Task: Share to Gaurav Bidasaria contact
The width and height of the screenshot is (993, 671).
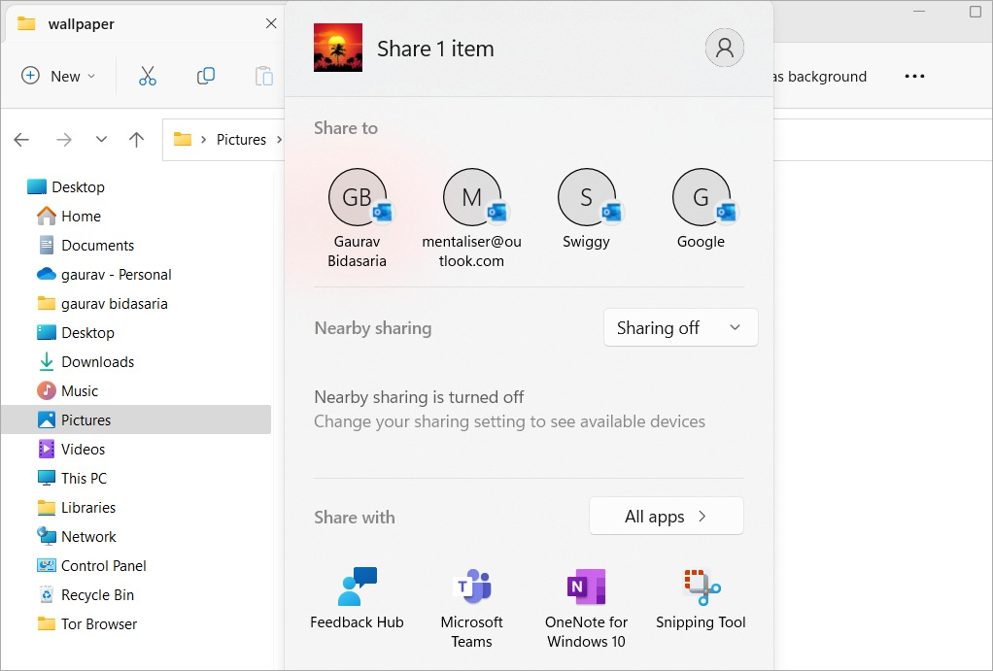Action: [x=358, y=219]
